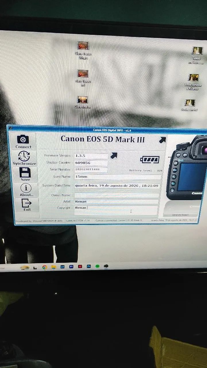Click the camera body image

187,168
